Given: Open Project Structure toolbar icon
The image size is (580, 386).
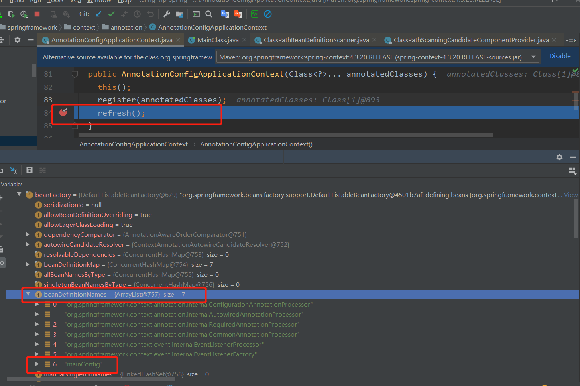Looking at the screenshot, I should click(x=179, y=14).
